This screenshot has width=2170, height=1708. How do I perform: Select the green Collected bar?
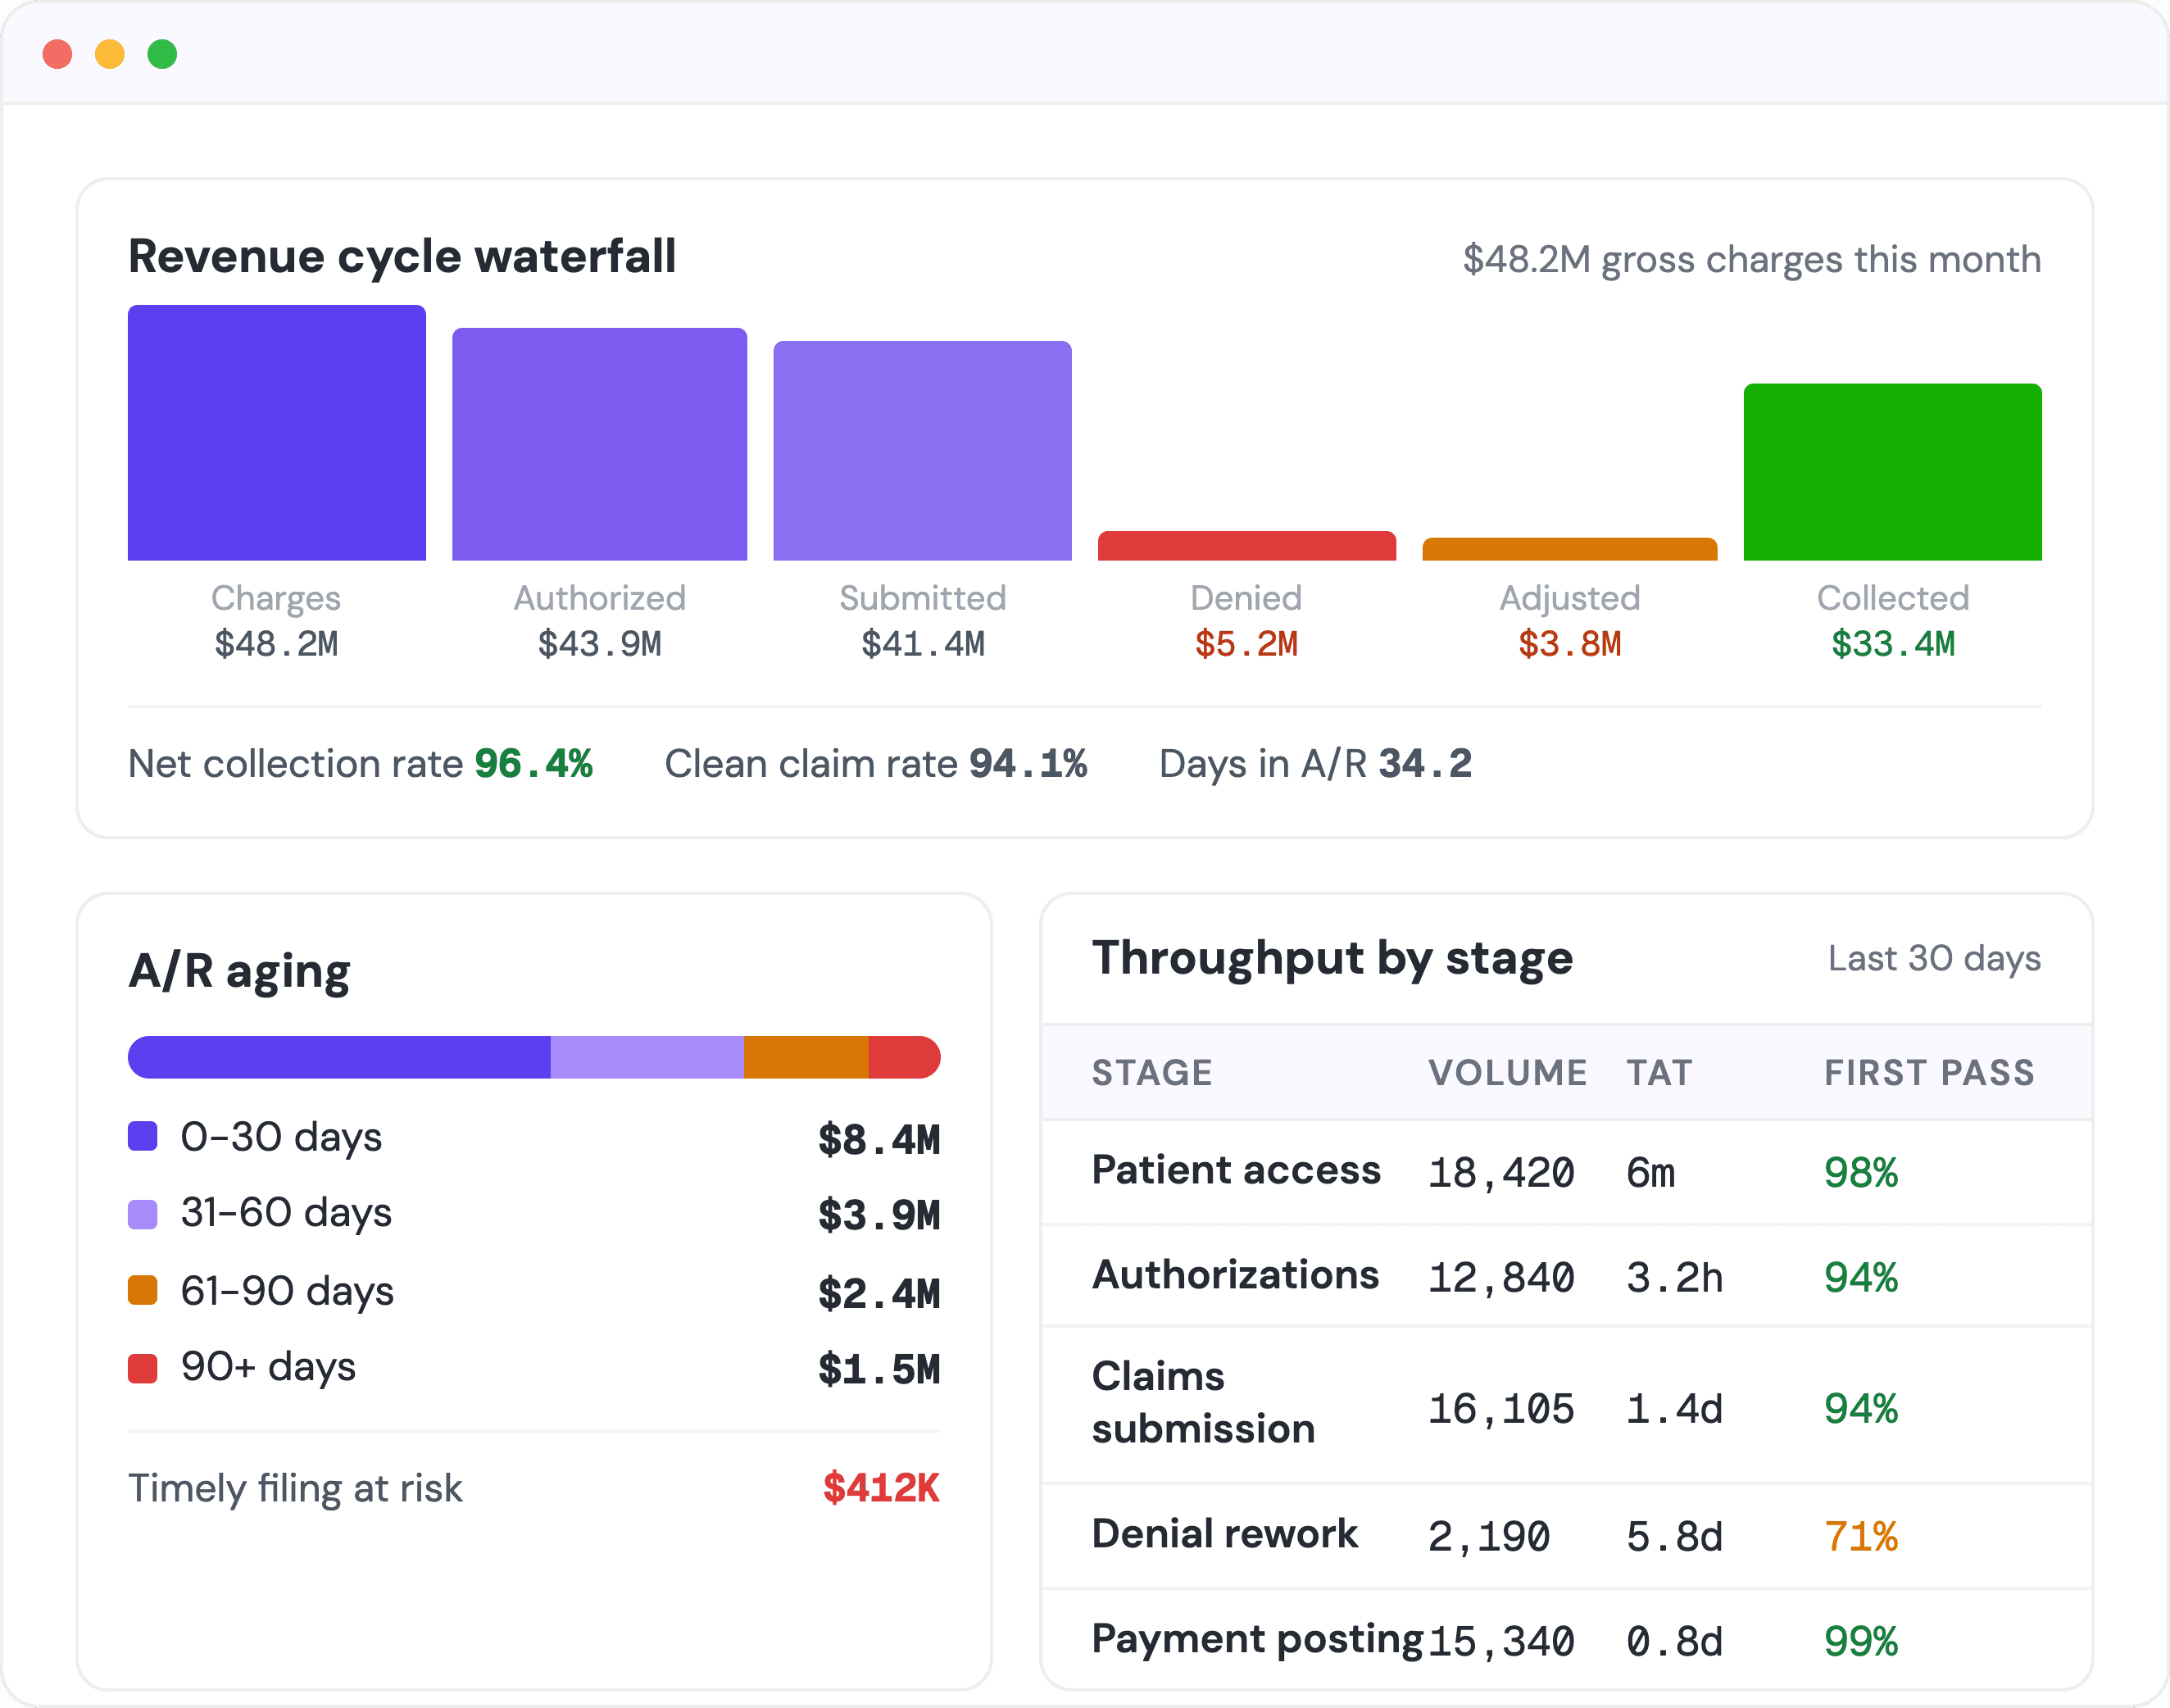pos(1892,472)
